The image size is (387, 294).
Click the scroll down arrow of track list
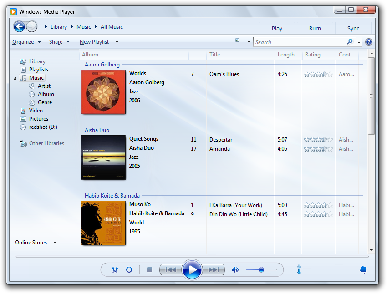(x=372, y=250)
